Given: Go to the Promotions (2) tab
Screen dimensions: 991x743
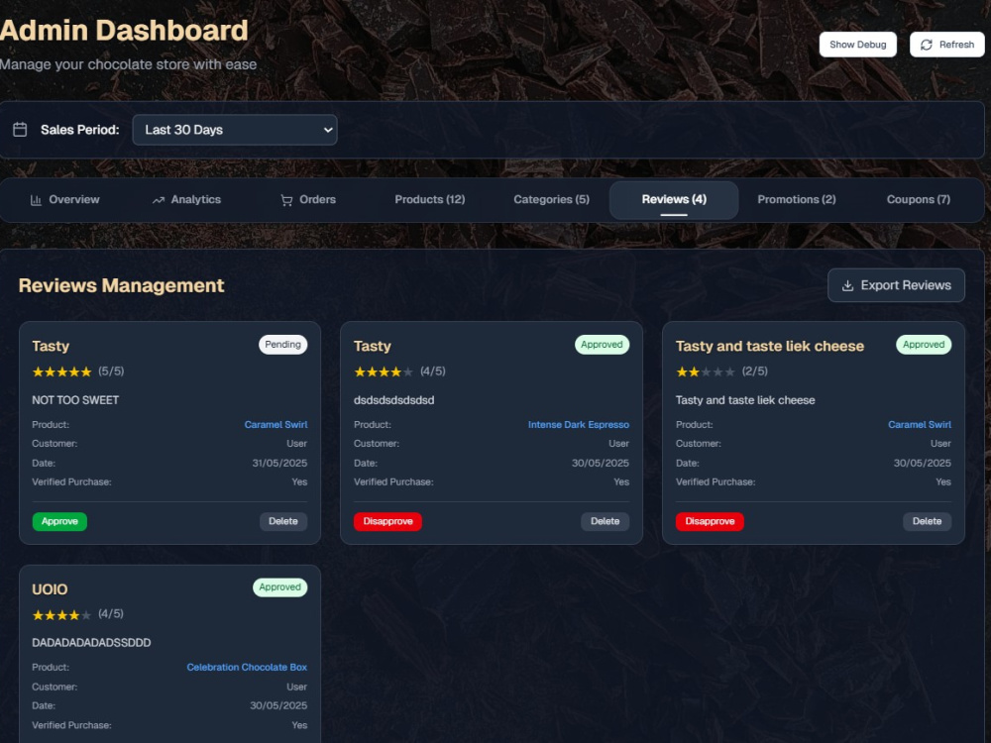Looking at the screenshot, I should [797, 200].
